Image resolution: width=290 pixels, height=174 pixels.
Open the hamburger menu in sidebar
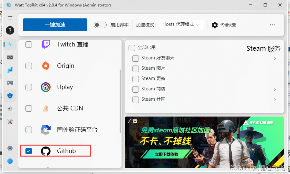pyautogui.click(x=10, y=18)
